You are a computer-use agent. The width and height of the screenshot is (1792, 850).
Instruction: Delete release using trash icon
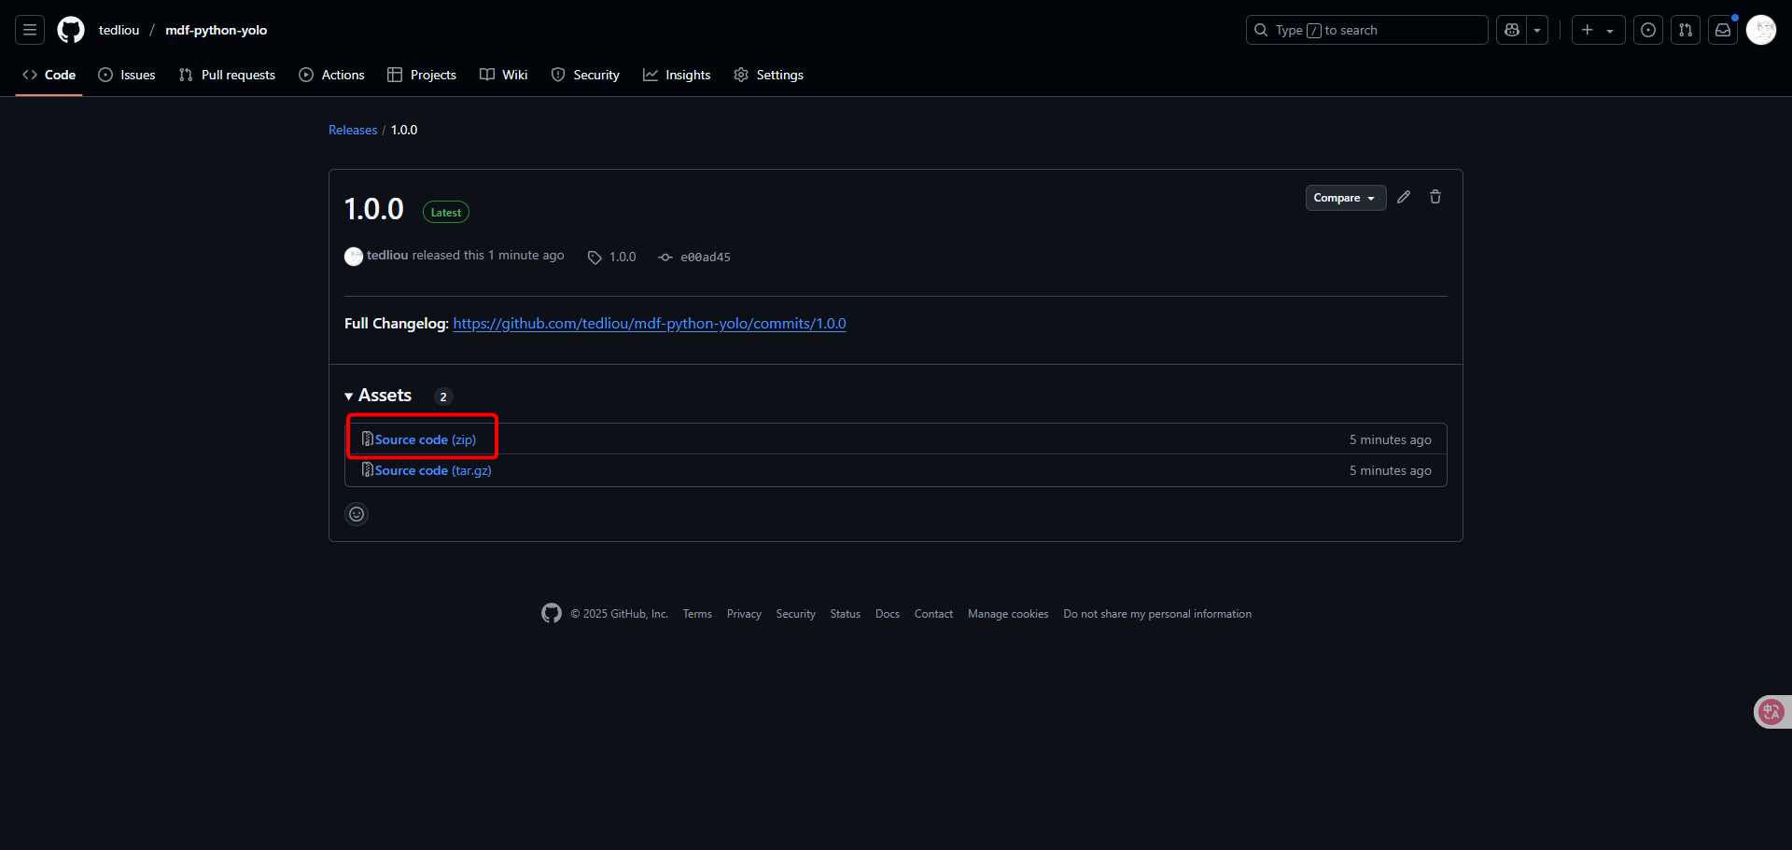click(x=1435, y=197)
